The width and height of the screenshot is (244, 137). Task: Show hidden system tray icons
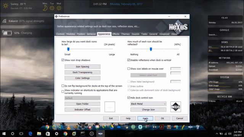217,134
